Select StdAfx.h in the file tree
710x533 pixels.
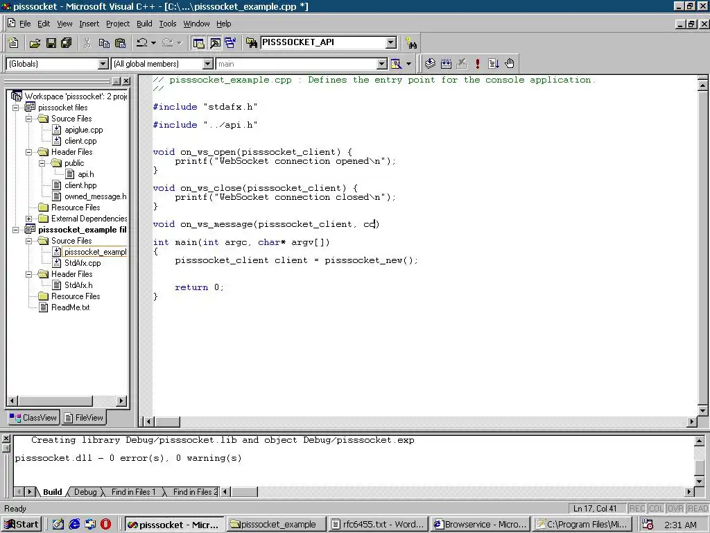click(78, 285)
